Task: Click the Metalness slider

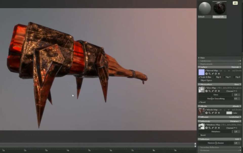Action: tap(216, 132)
